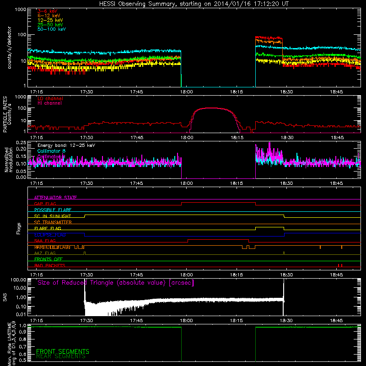Click the ATTENUATOR STATE flag label

55,198
